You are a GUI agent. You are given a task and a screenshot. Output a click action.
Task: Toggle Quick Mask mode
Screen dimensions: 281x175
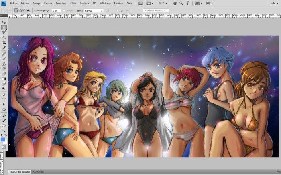4,147
